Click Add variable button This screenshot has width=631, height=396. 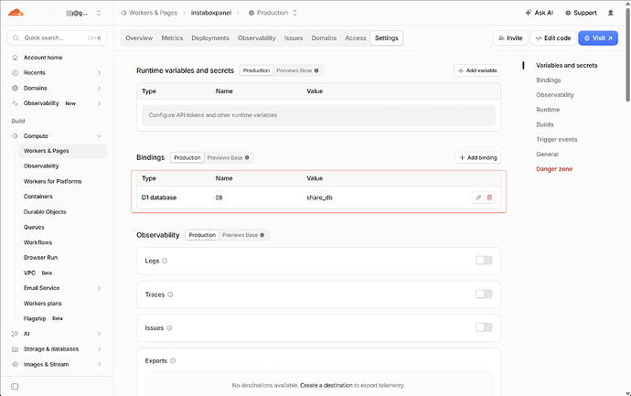477,70
